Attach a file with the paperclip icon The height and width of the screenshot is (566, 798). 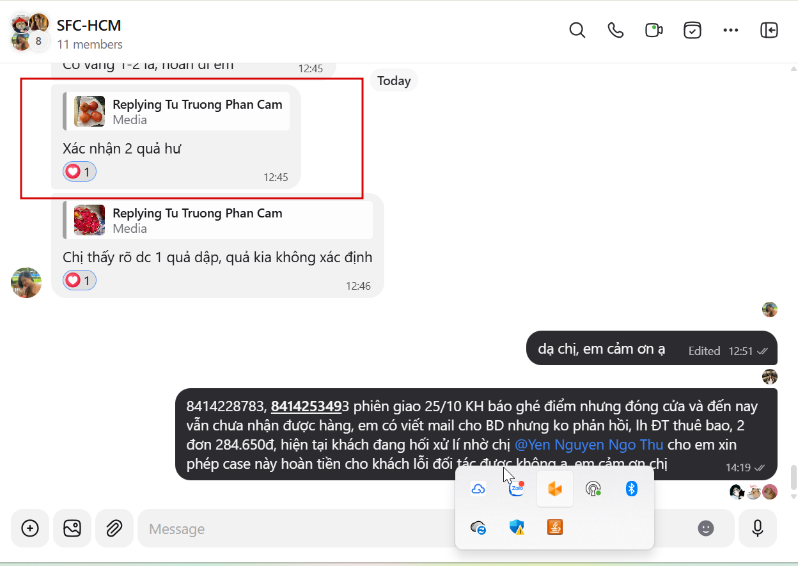click(114, 528)
